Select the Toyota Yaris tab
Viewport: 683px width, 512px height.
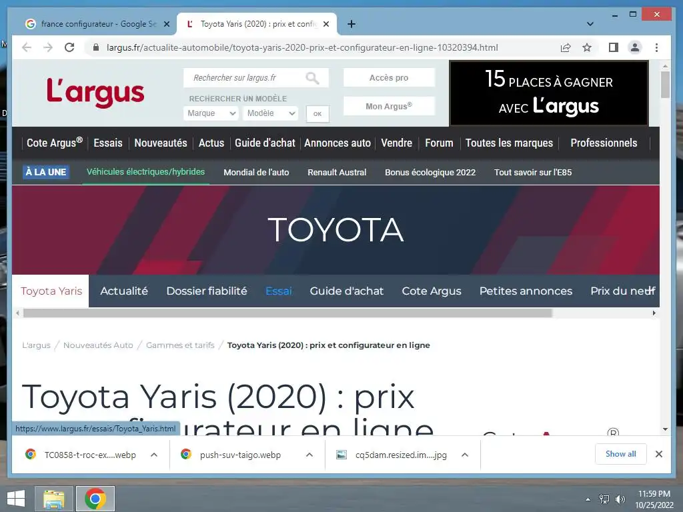click(51, 291)
